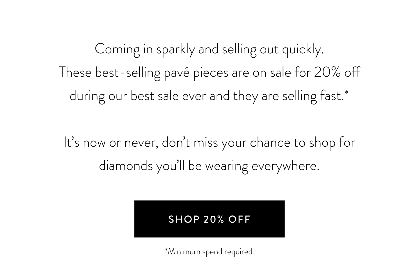
Task: Click the word 'never,' in the fourth line
Action: click(141, 143)
